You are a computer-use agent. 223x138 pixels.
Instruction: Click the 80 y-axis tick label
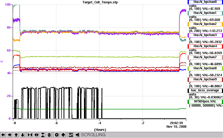(9, 28)
